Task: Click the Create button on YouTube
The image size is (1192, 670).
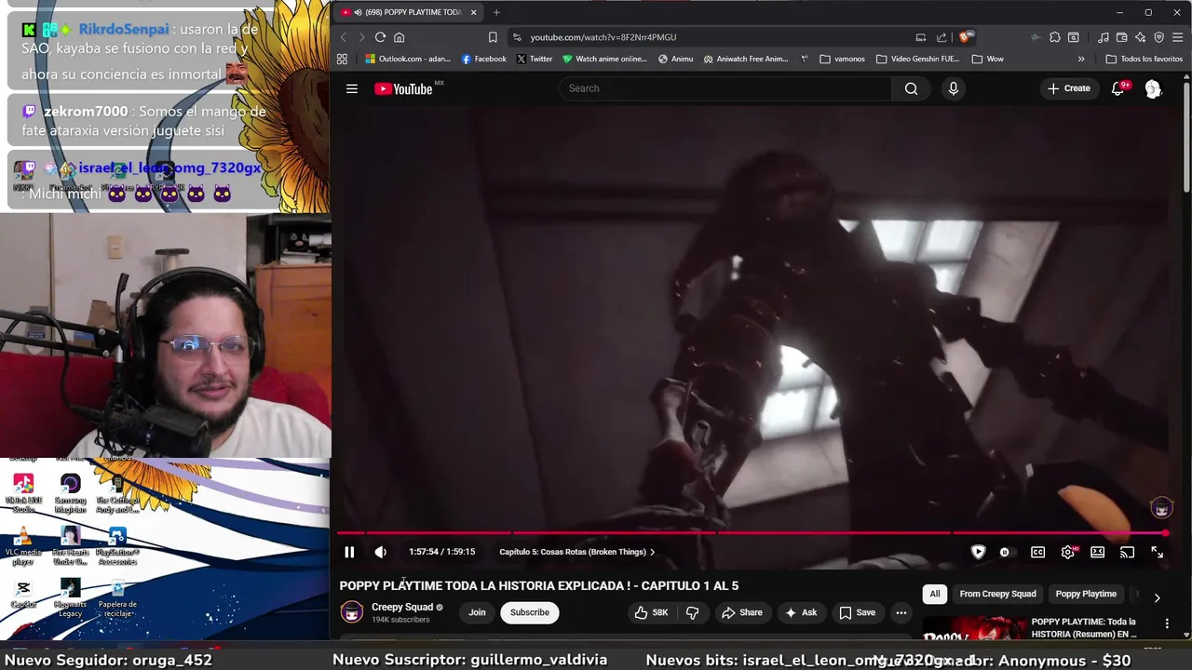Action: (x=1068, y=88)
